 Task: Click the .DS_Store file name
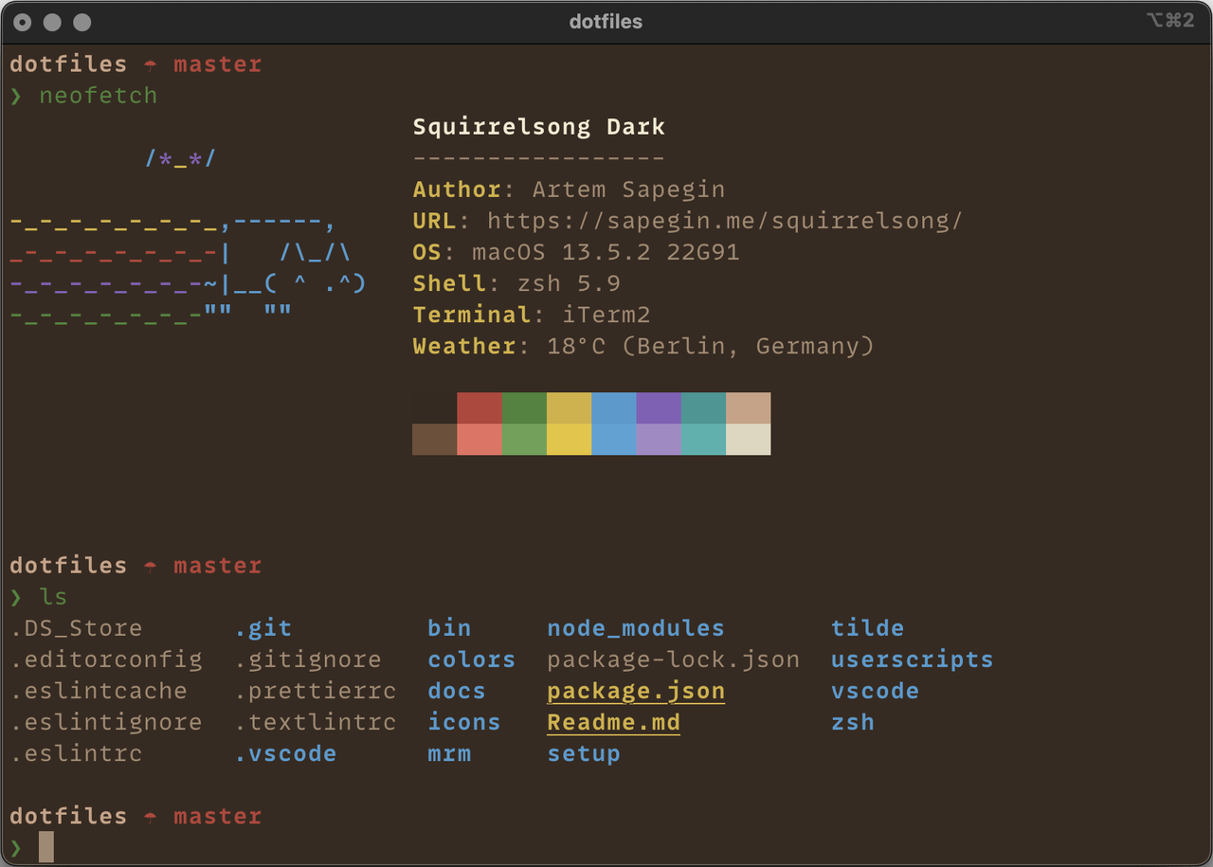(77, 628)
